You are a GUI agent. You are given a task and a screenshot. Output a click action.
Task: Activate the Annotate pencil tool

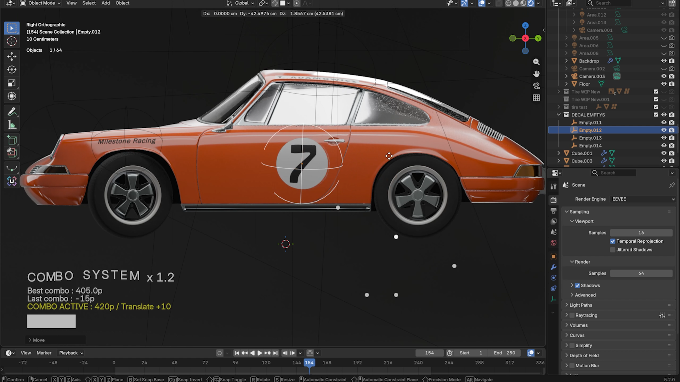pyautogui.click(x=12, y=112)
